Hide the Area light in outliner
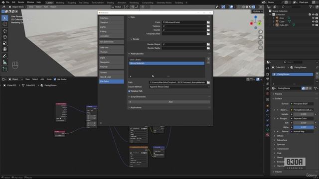Image resolution: width=319 pixels, height=179 pixels. tap(313, 18)
